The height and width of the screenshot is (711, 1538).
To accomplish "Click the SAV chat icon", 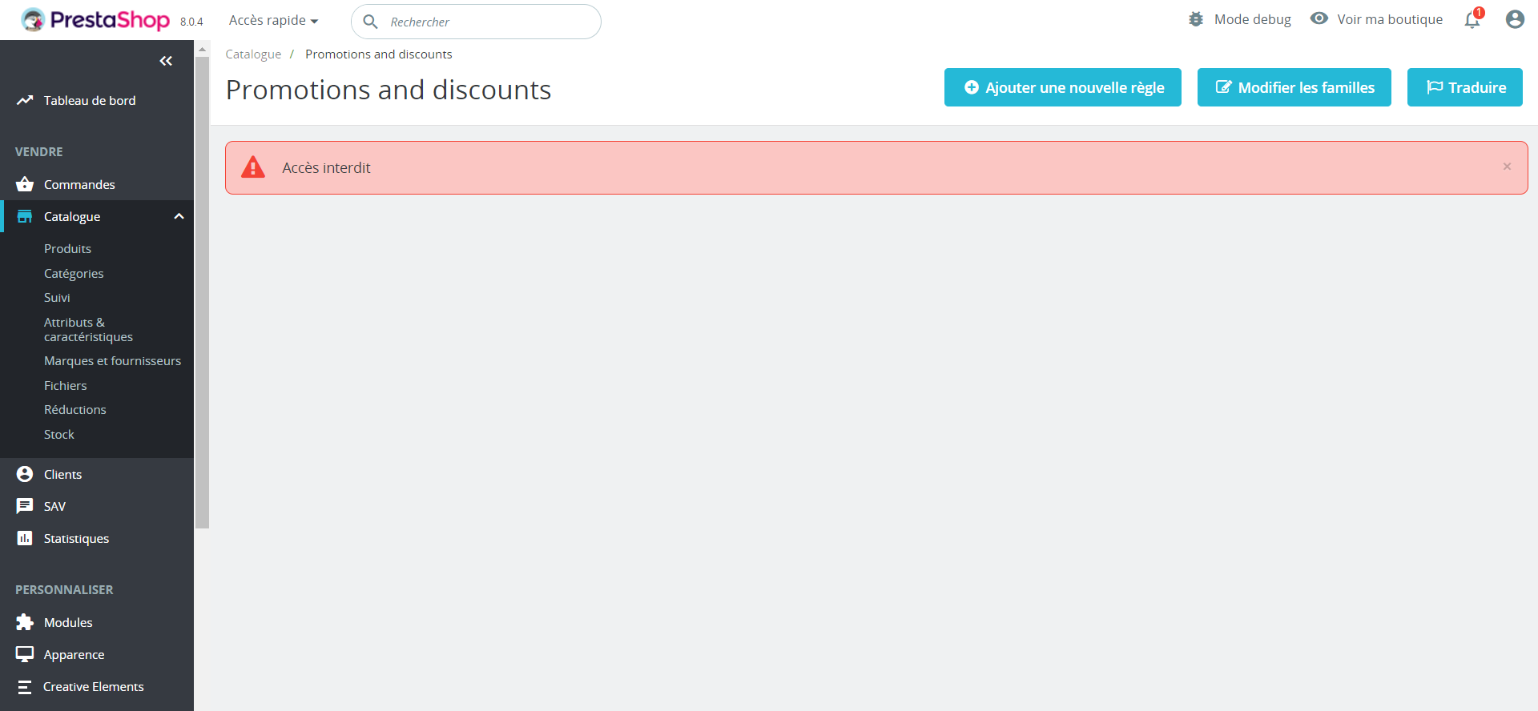I will (25, 506).
